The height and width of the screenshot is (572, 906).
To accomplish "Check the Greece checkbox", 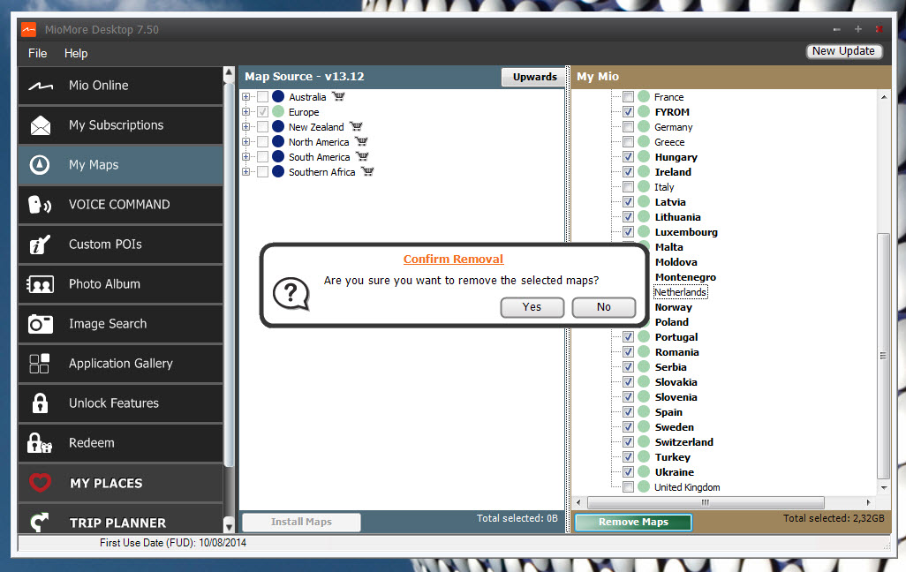I will click(x=628, y=141).
